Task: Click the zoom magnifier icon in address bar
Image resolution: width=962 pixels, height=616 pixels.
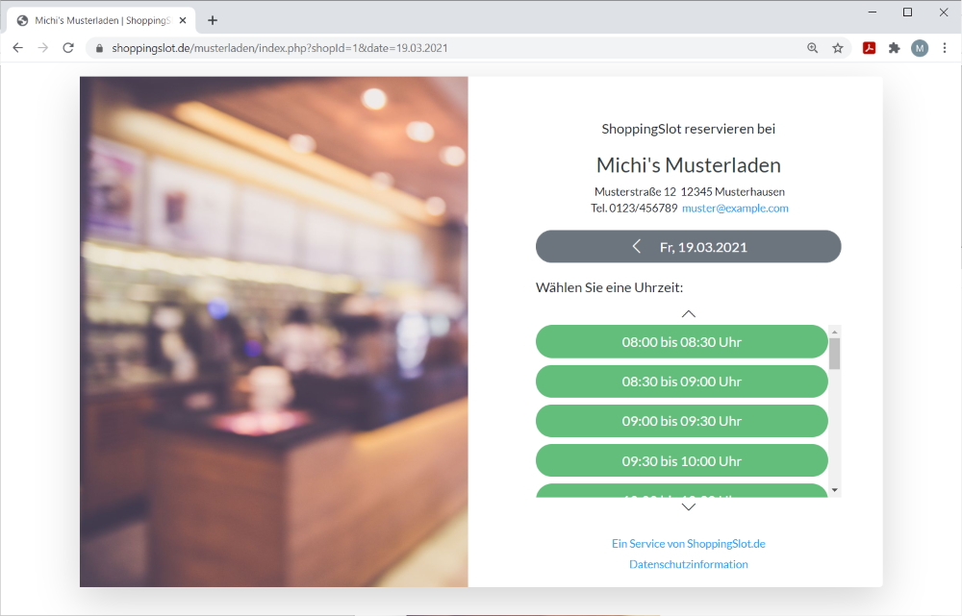Action: pos(813,48)
